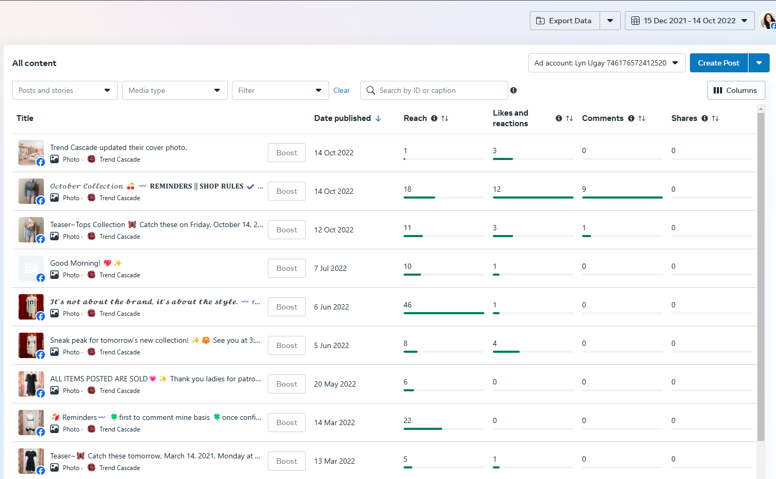This screenshot has width=776, height=479.
Task: Expand Create Post arrow options
Action: 759,63
